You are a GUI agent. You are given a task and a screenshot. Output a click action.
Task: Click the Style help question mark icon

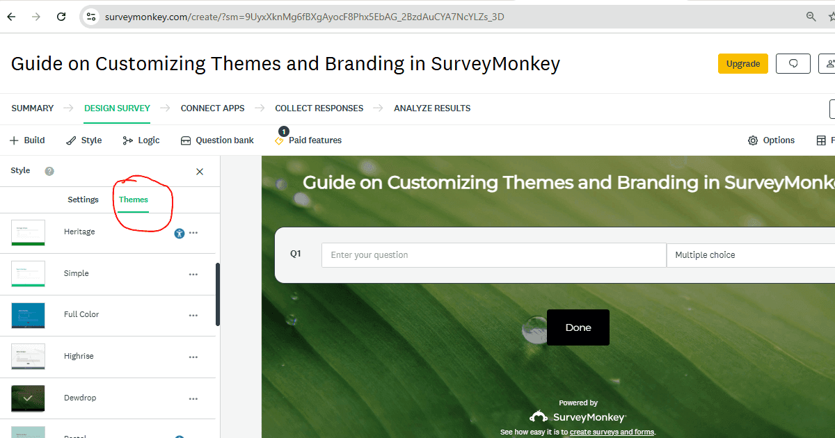49,171
